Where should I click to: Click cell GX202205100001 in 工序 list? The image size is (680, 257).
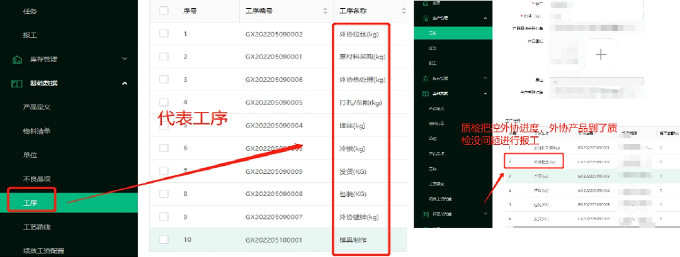coord(274,239)
